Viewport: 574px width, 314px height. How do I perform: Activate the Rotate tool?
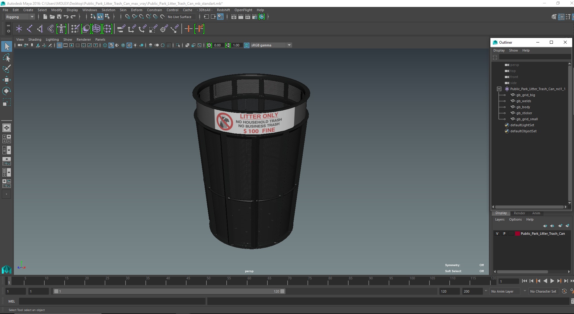coord(7,91)
